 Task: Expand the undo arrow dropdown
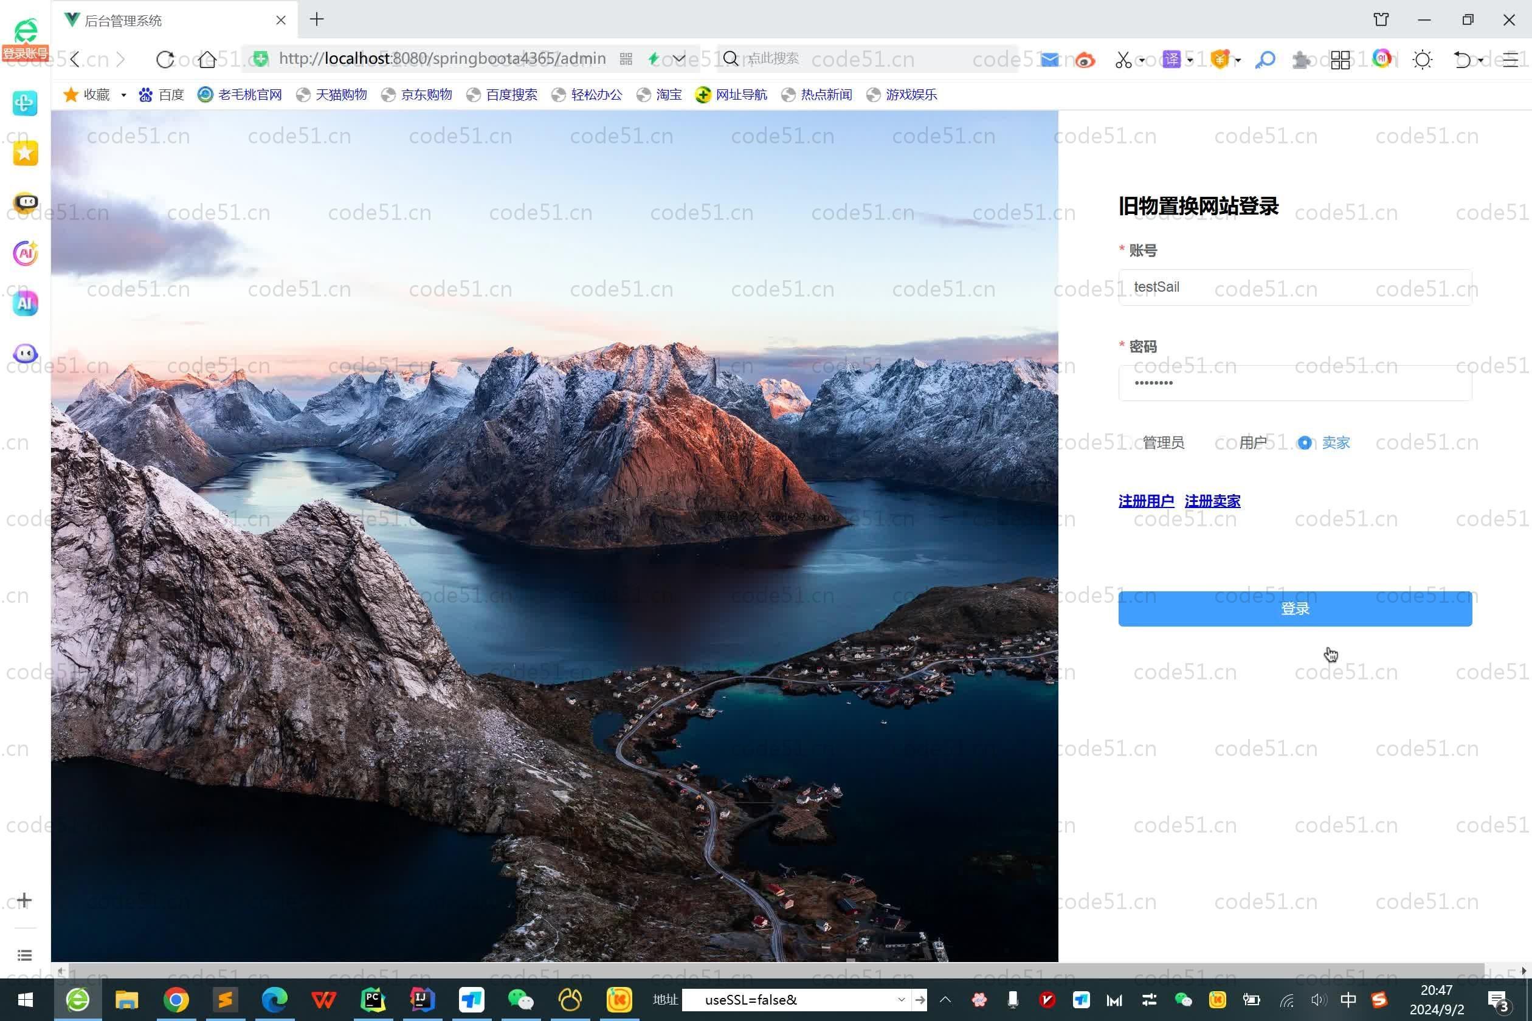pyautogui.click(x=1480, y=61)
